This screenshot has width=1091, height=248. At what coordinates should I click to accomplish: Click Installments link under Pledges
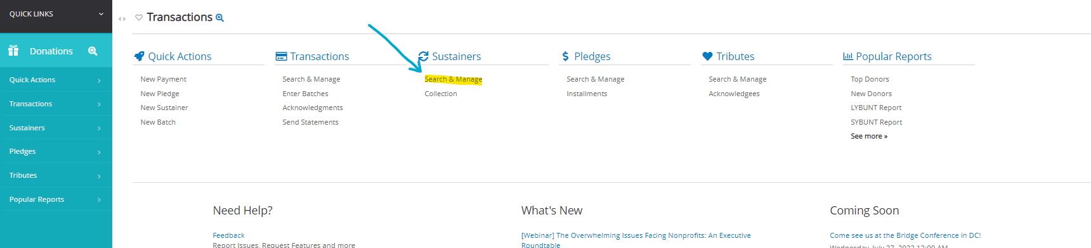click(587, 94)
